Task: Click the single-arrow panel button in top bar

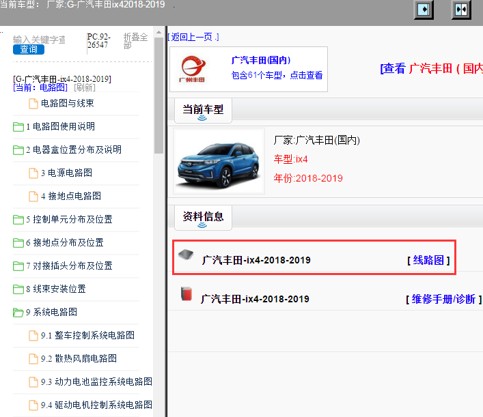Action: (x=424, y=10)
